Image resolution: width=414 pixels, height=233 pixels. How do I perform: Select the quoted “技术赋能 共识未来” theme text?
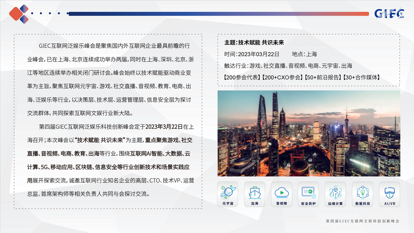[x=100, y=140]
